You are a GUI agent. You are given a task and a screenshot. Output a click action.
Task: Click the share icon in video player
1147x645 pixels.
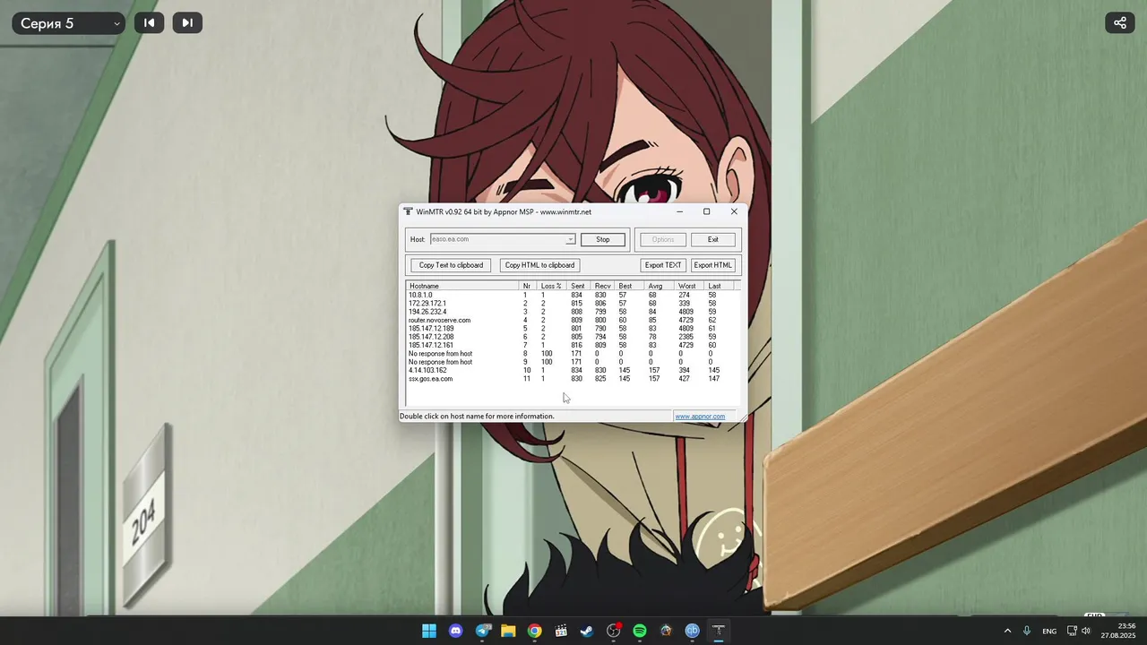[x=1120, y=23]
